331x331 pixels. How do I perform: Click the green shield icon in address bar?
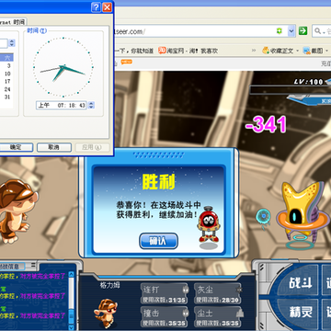pos(280,31)
